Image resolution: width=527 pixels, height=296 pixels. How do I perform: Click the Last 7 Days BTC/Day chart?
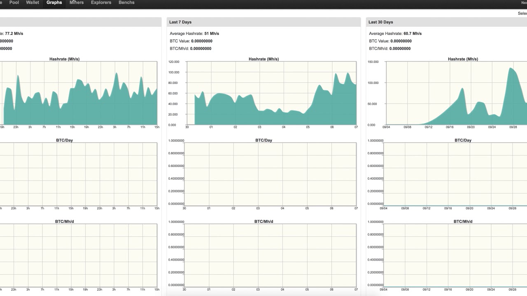pos(270,174)
